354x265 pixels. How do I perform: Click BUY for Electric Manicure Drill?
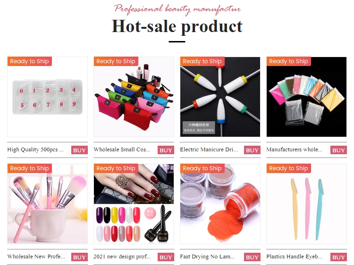[252, 150]
